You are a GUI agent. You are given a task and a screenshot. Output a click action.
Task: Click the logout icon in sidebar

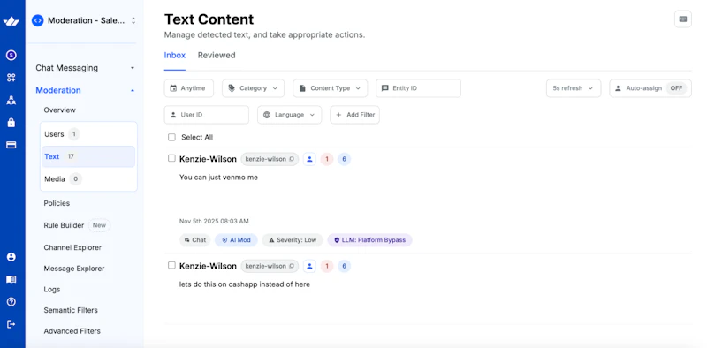[11, 324]
